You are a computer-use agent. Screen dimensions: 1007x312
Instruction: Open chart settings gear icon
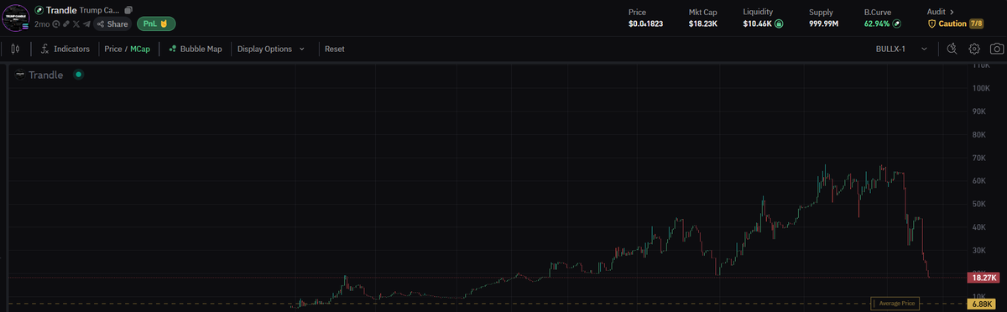coord(975,49)
